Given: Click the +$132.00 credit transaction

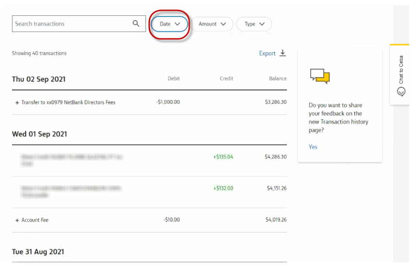Looking at the screenshot, I should 223,188.
